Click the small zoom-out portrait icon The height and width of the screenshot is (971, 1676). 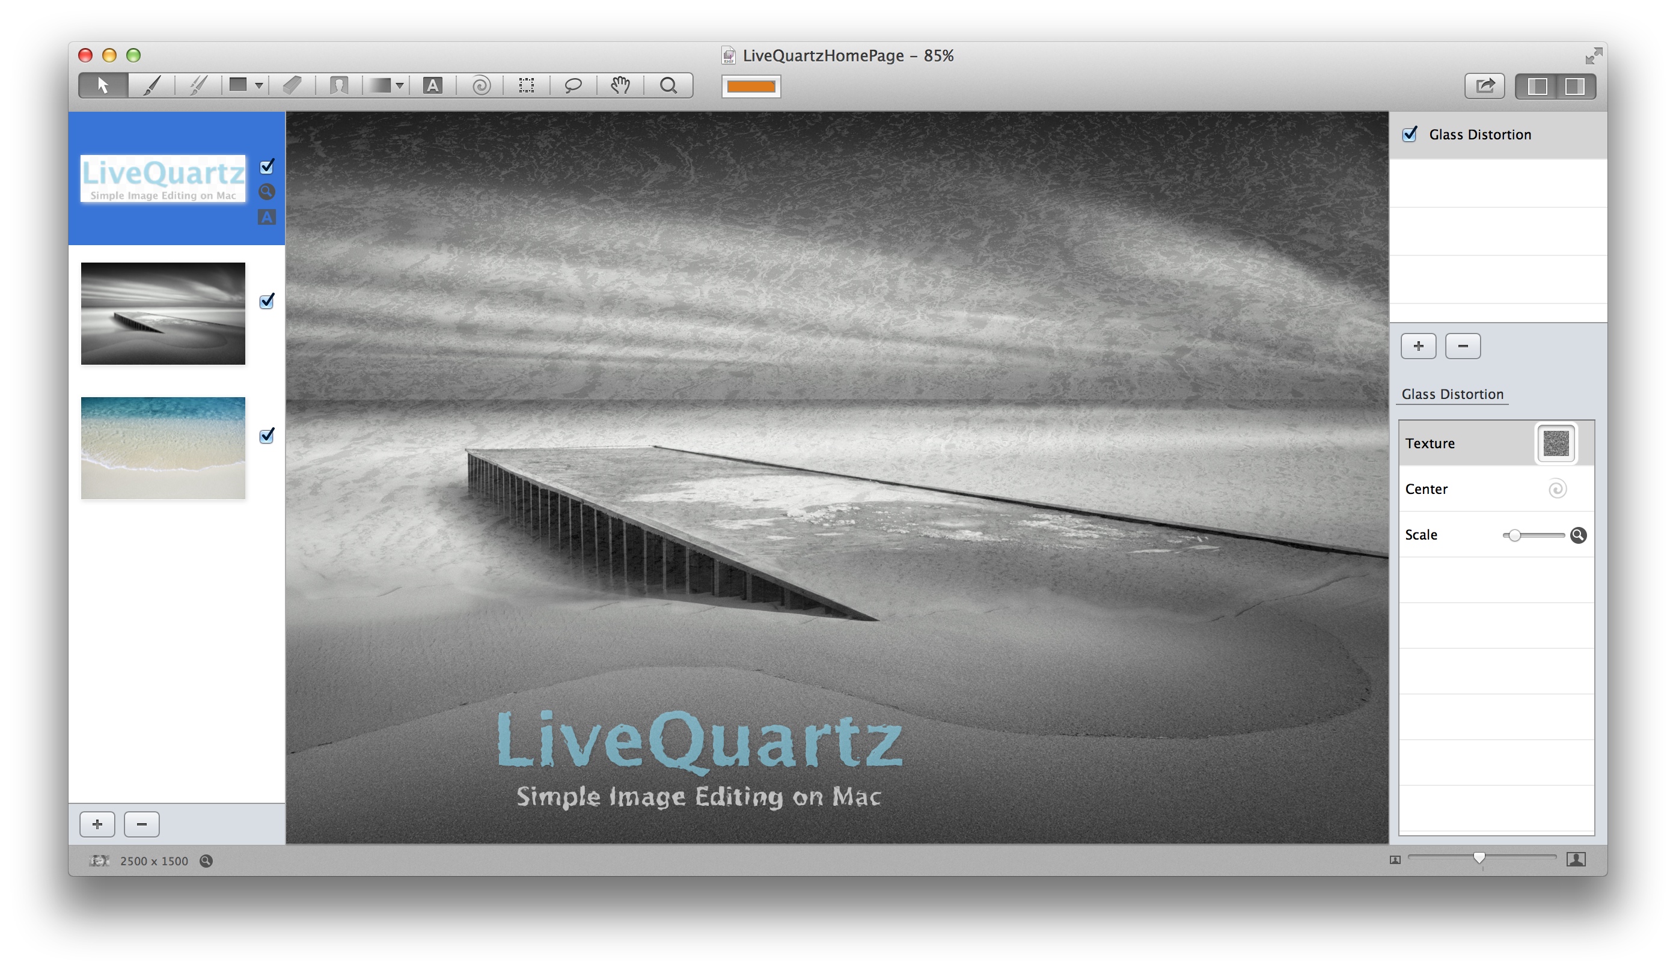pos(1395,860)
